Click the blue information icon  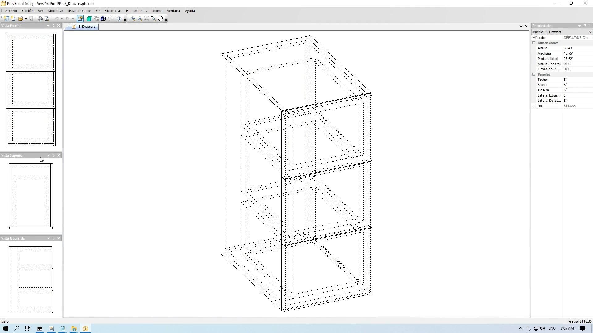(x=119, y=19)
